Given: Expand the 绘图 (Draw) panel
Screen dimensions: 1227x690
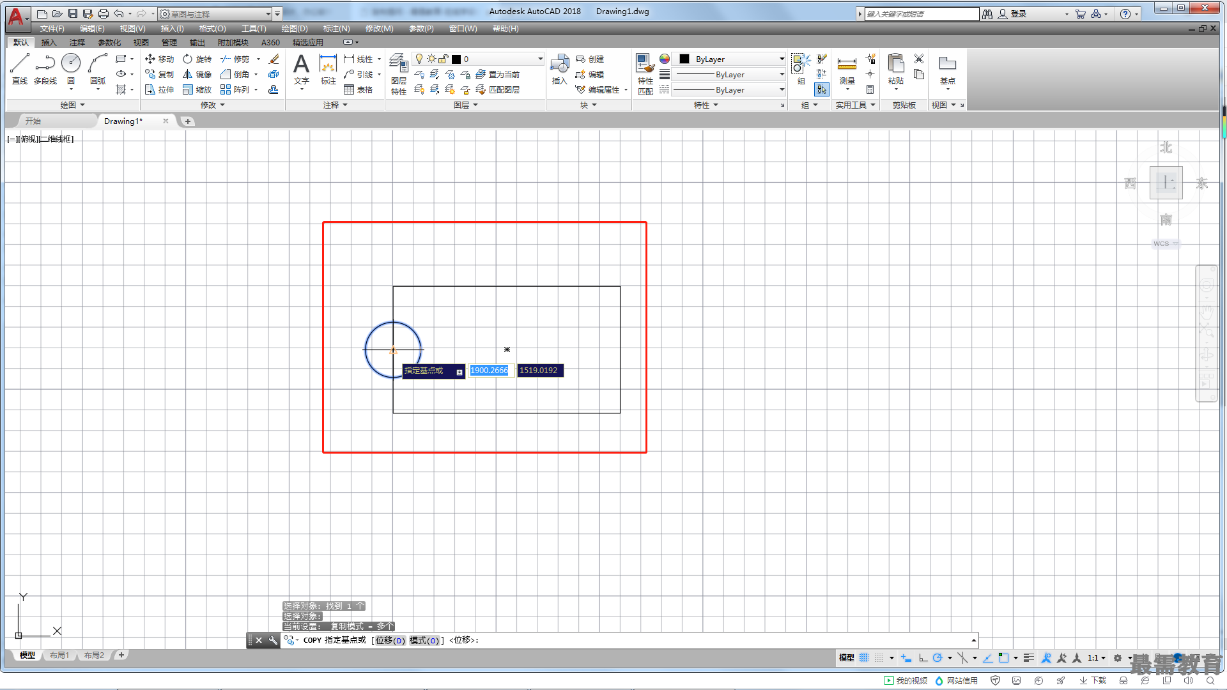Looking at the screenshot, I should click(72, 105).
